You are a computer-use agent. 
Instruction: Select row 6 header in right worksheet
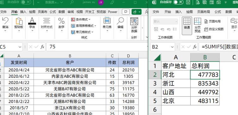155,110
